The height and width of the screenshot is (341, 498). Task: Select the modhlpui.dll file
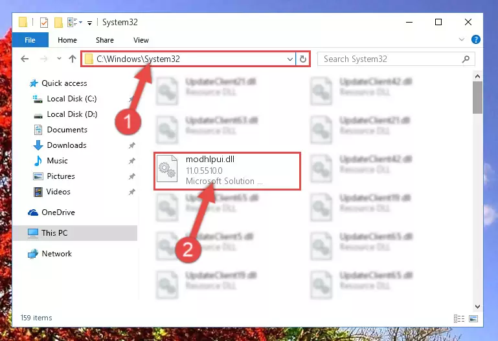point(227,171)
